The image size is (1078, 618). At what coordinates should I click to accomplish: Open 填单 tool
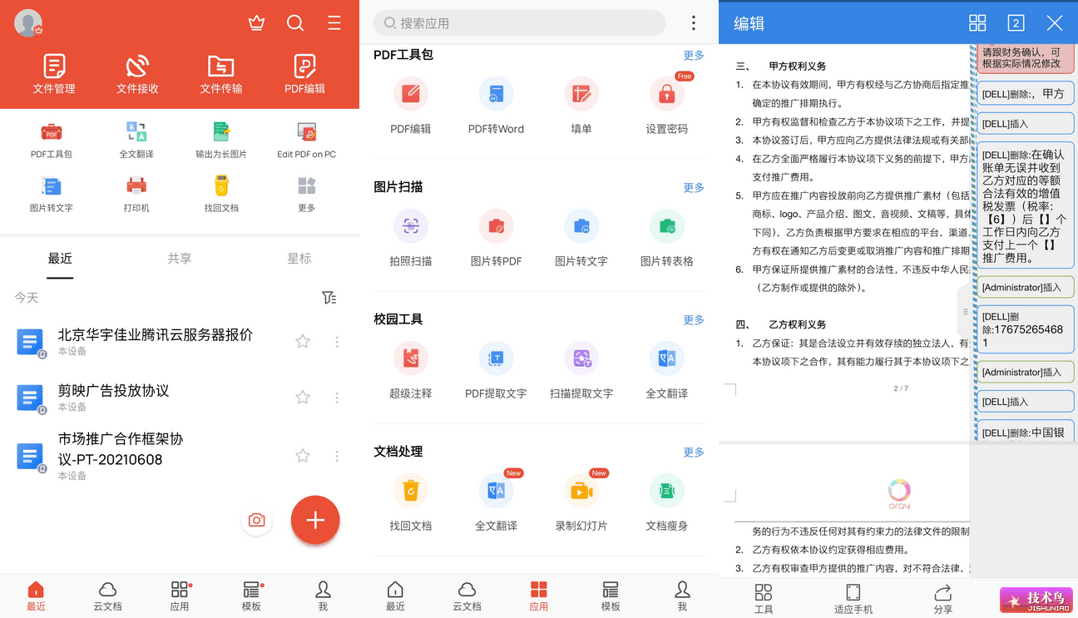tap(581, 106)
